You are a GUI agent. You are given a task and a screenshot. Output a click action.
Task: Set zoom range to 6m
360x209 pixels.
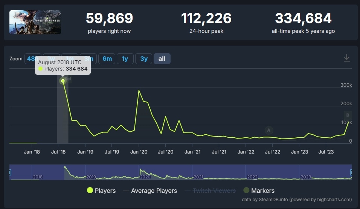[x=107, y=59]
